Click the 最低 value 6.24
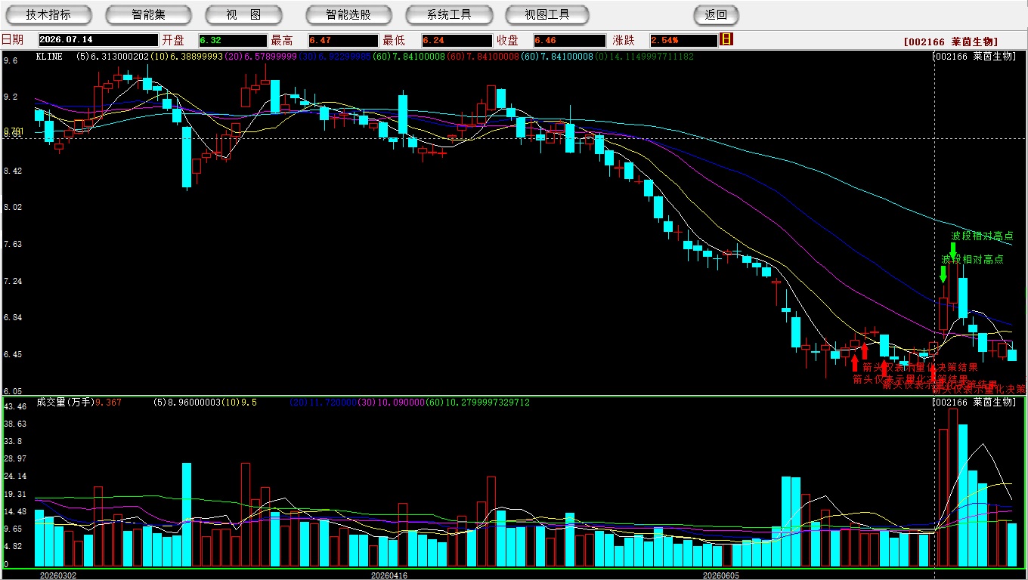This screenshot has height=580, width=1028. [457, 40]
